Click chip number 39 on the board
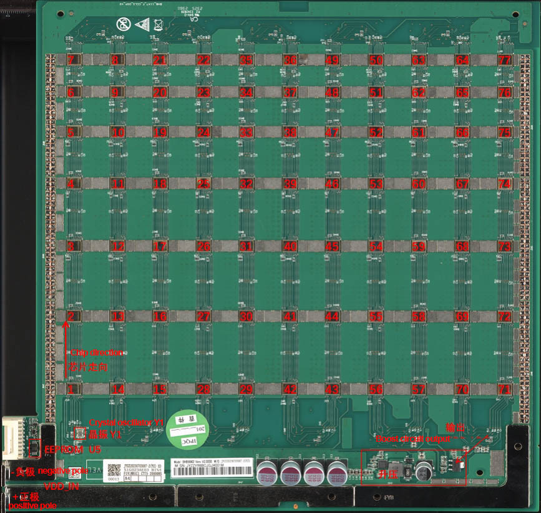The image size is (541, 513). [290, 184]
